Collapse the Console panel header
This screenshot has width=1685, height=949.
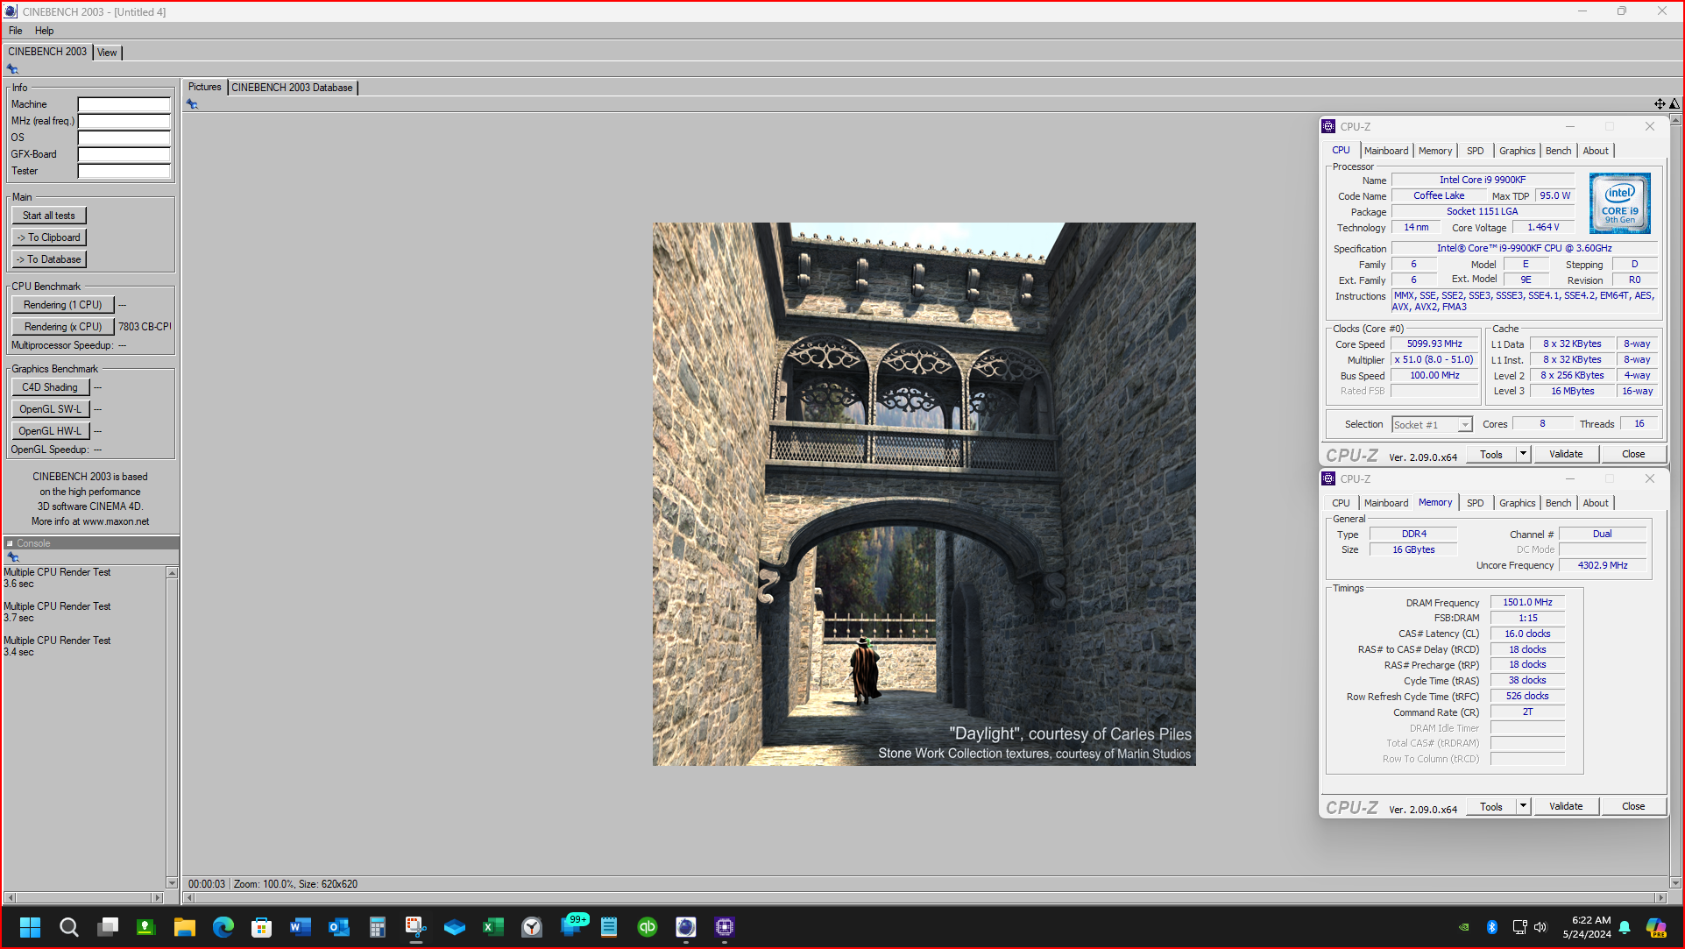[10, 543]
